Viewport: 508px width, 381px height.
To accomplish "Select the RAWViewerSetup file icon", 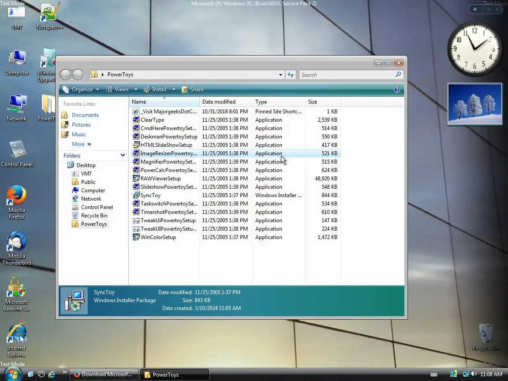I will [136, 179].
